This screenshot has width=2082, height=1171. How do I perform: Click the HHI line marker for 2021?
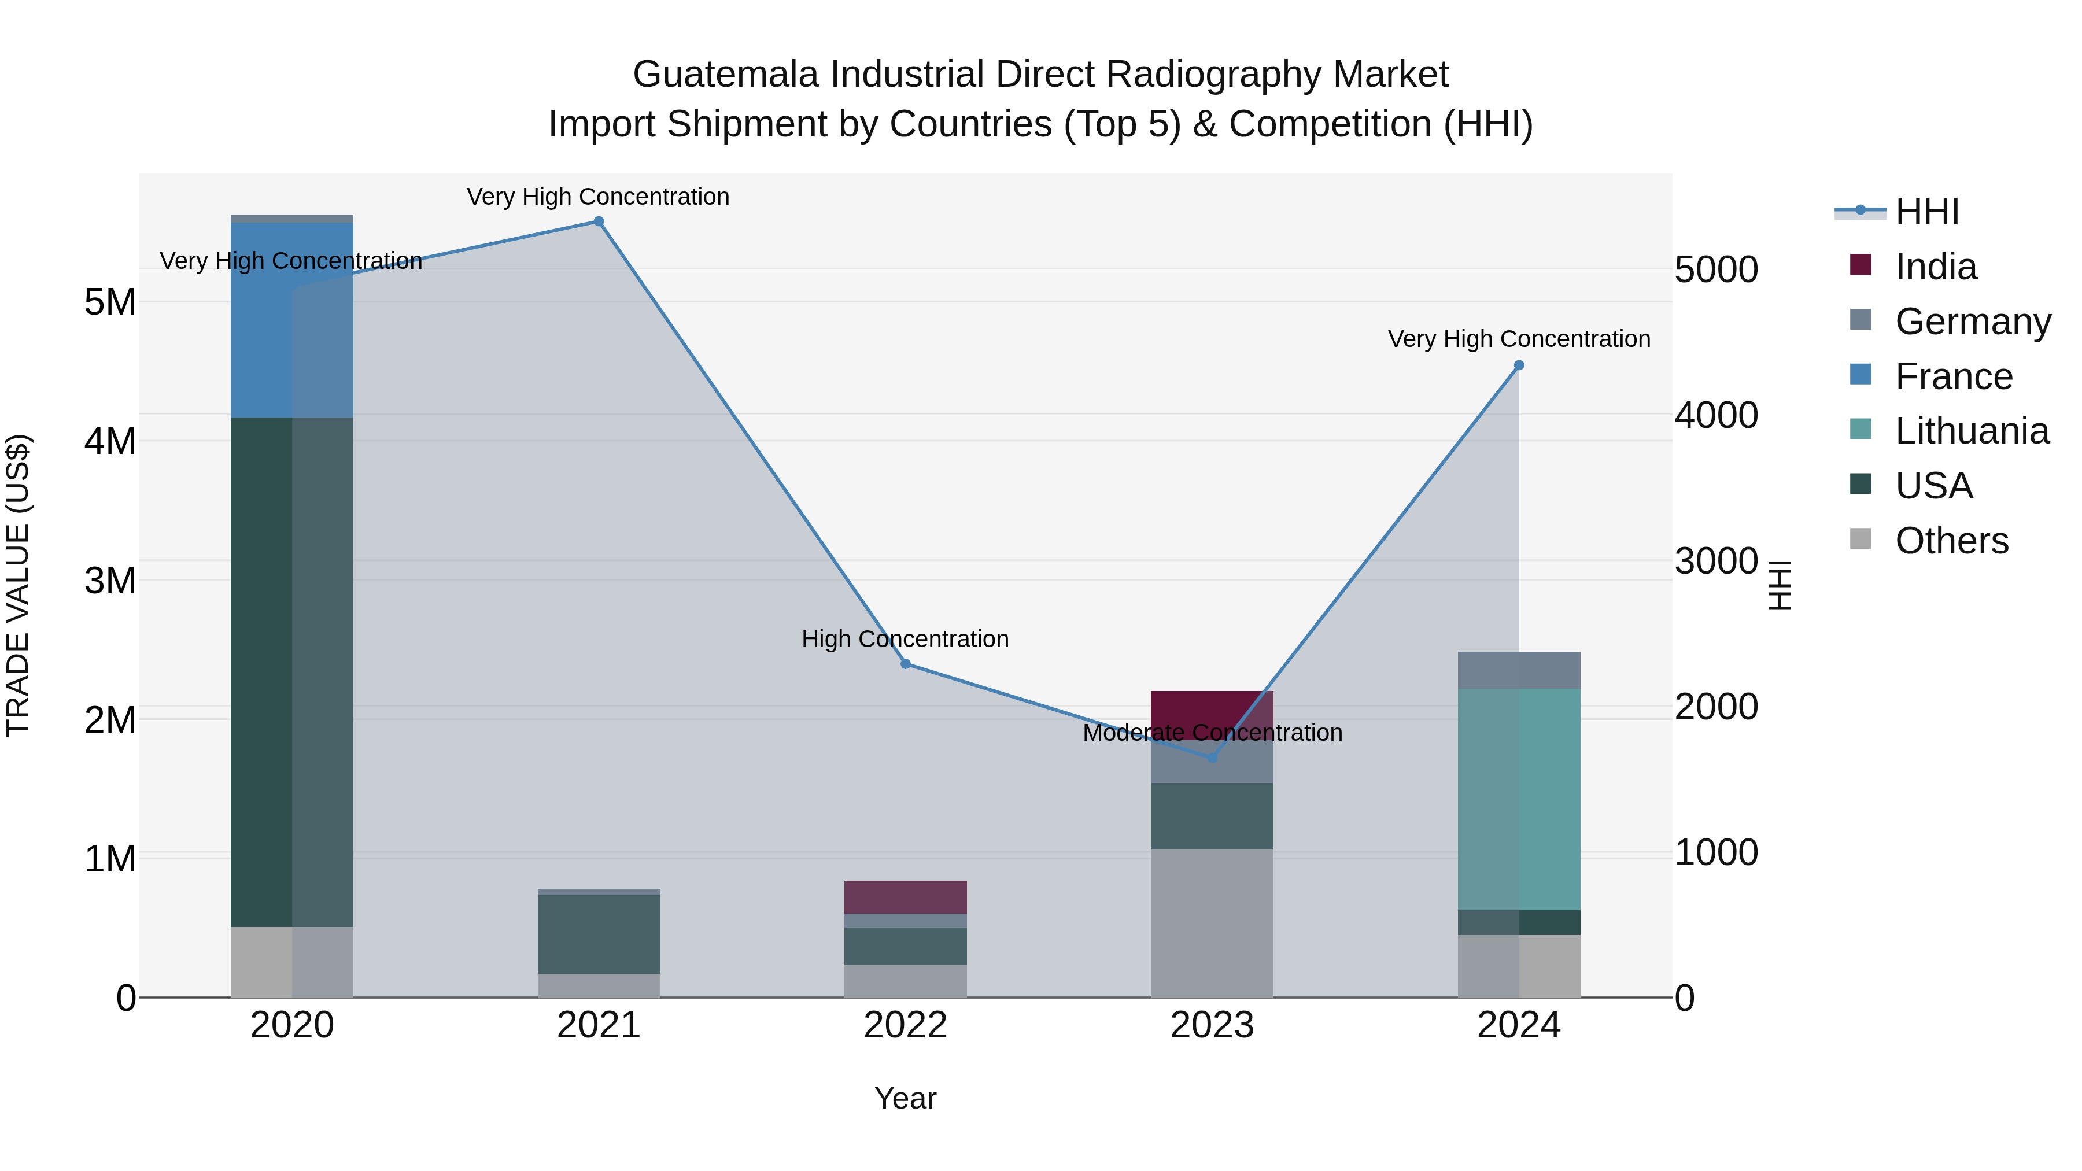tap(599, 221)
